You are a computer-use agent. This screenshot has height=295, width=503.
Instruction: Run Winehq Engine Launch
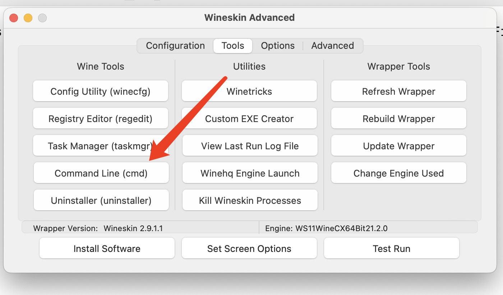click(x=250, y=173)
